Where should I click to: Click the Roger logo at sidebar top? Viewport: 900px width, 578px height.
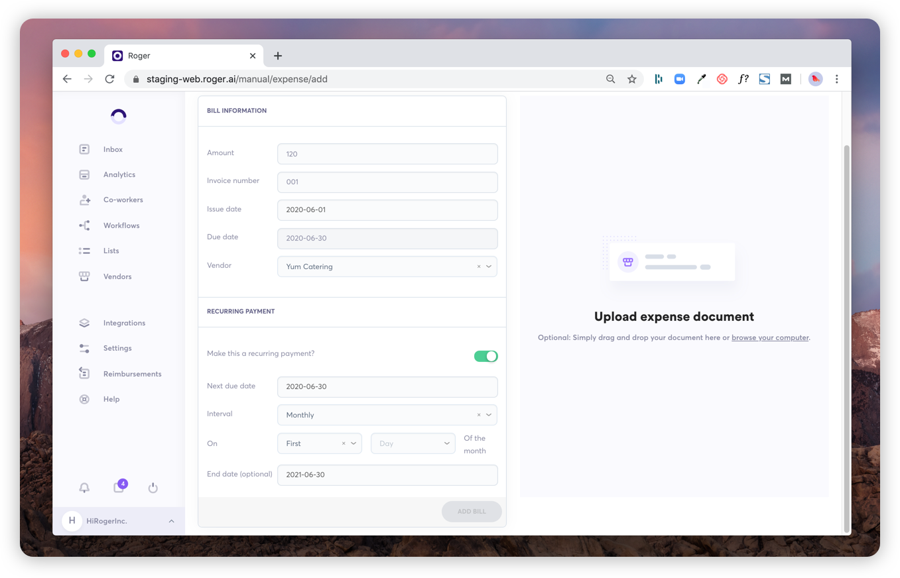119,117
